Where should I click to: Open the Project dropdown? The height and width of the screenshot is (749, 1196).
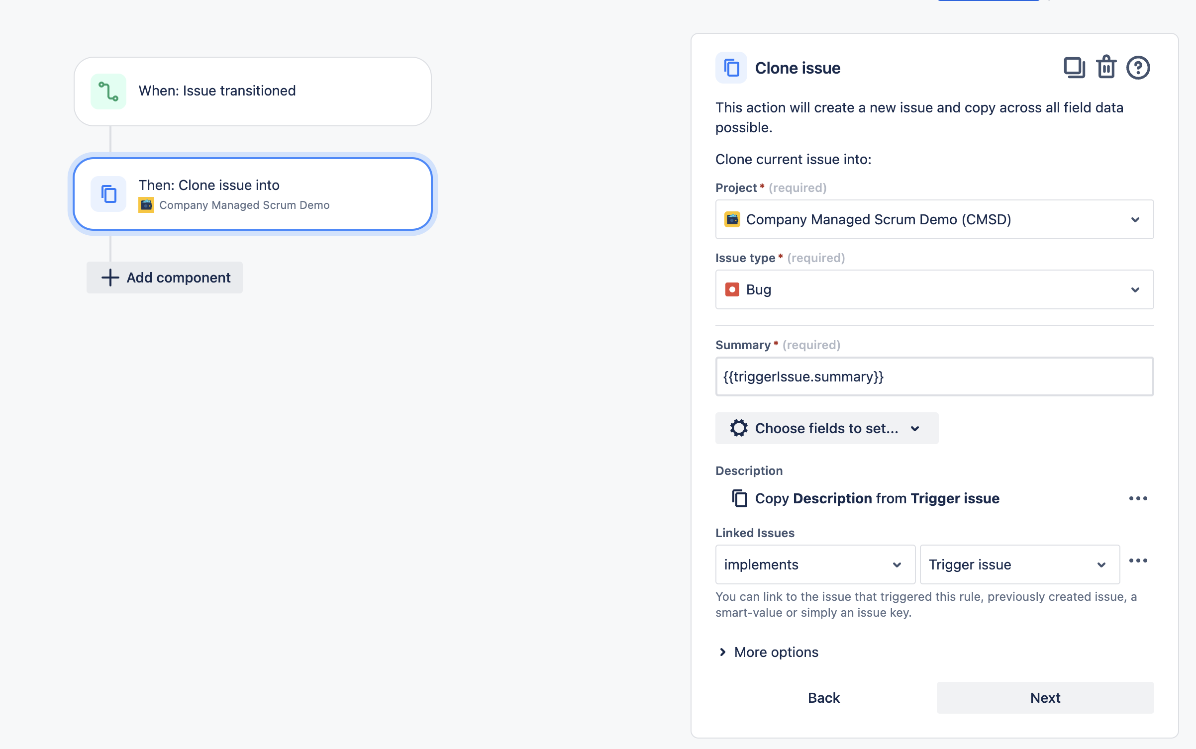(x=1136, y=219)
